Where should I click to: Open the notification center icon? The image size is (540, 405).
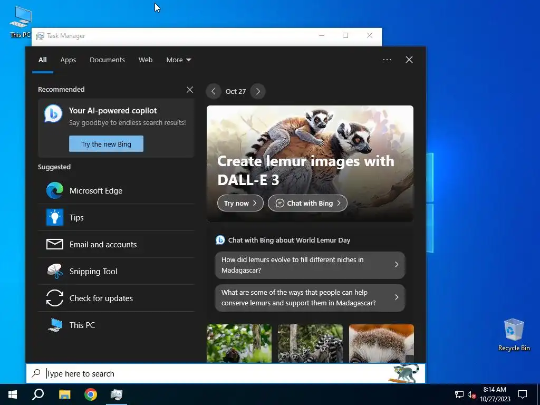click(523, 394)
